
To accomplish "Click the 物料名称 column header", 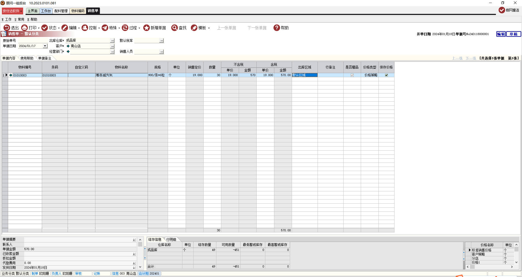I will (121, 67).
